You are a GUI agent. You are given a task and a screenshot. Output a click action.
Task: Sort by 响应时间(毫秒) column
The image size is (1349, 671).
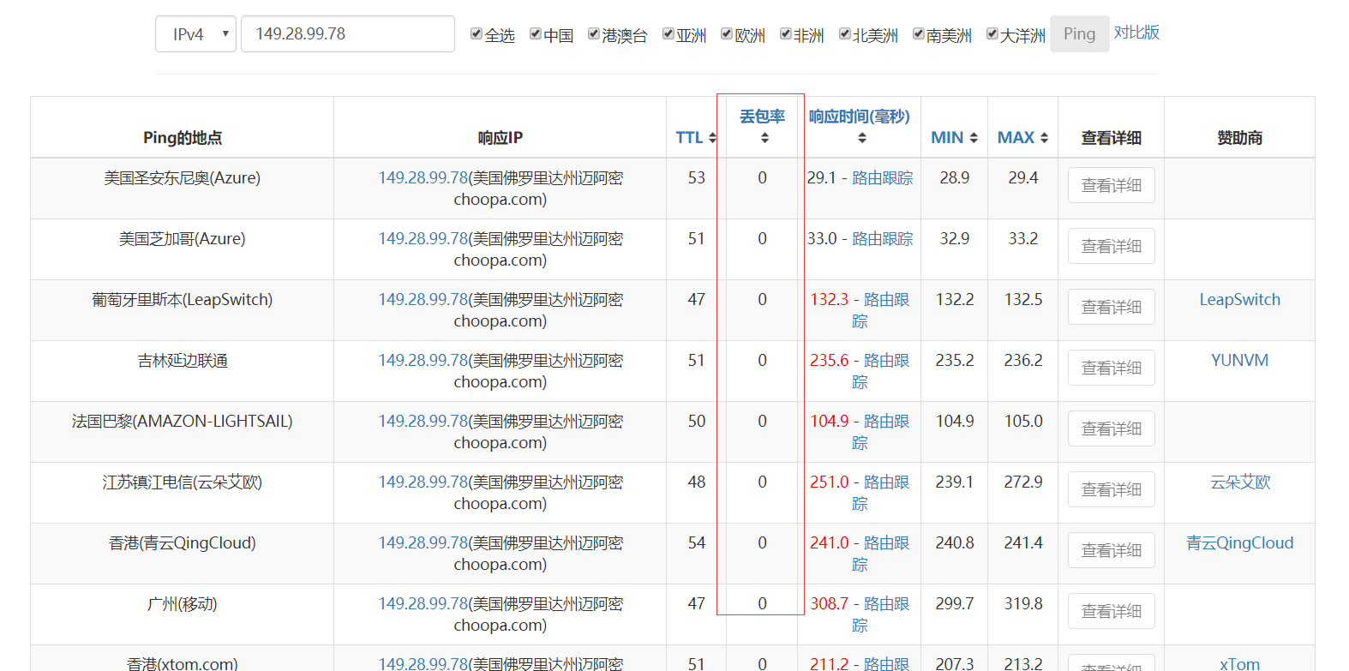coord(861,138)
